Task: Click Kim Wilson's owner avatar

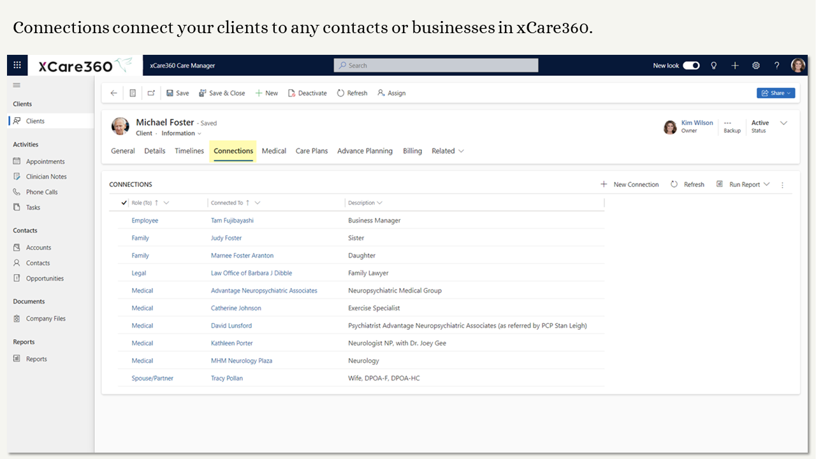Action: coord(670,127)
